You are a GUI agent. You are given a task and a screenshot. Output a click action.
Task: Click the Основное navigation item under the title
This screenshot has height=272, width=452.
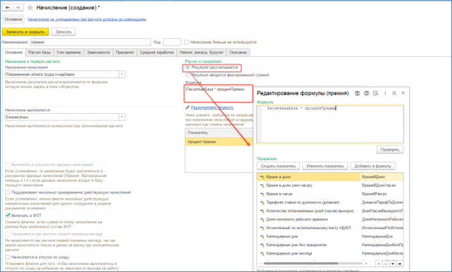pyautogui.click(x=13, y=19)
